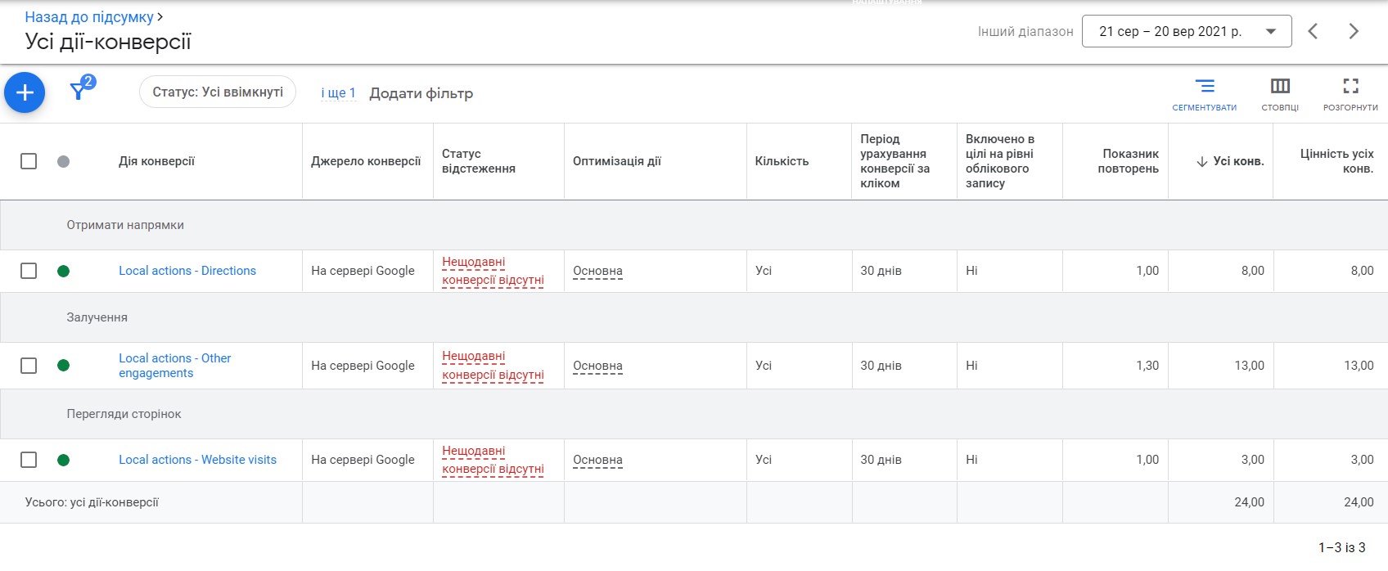Toggle the select-all header checkbox

[29, 161]
